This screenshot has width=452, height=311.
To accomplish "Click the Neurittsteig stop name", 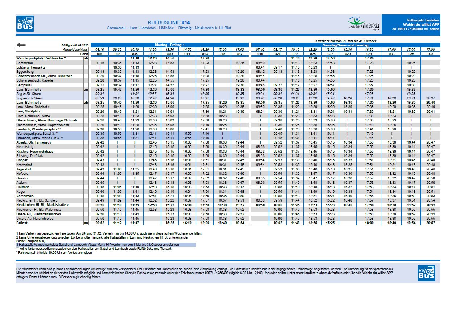I will pyautogui.click(x=25, y=146).
